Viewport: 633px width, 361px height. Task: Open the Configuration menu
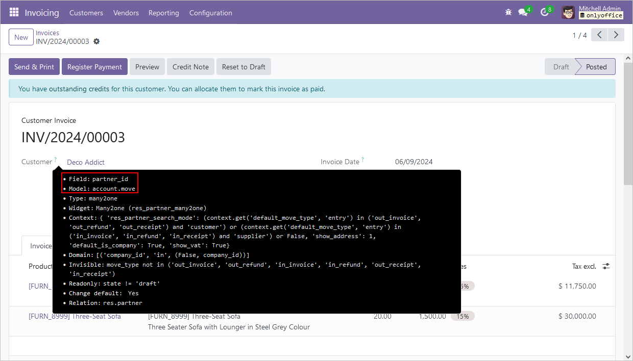coord(210,13)
